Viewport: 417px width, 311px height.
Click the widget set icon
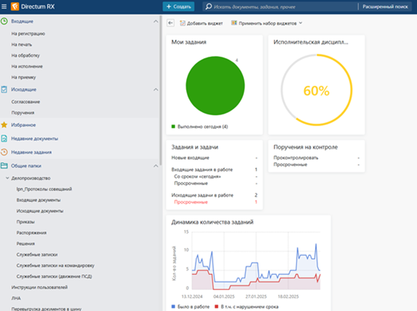(234, 23)
